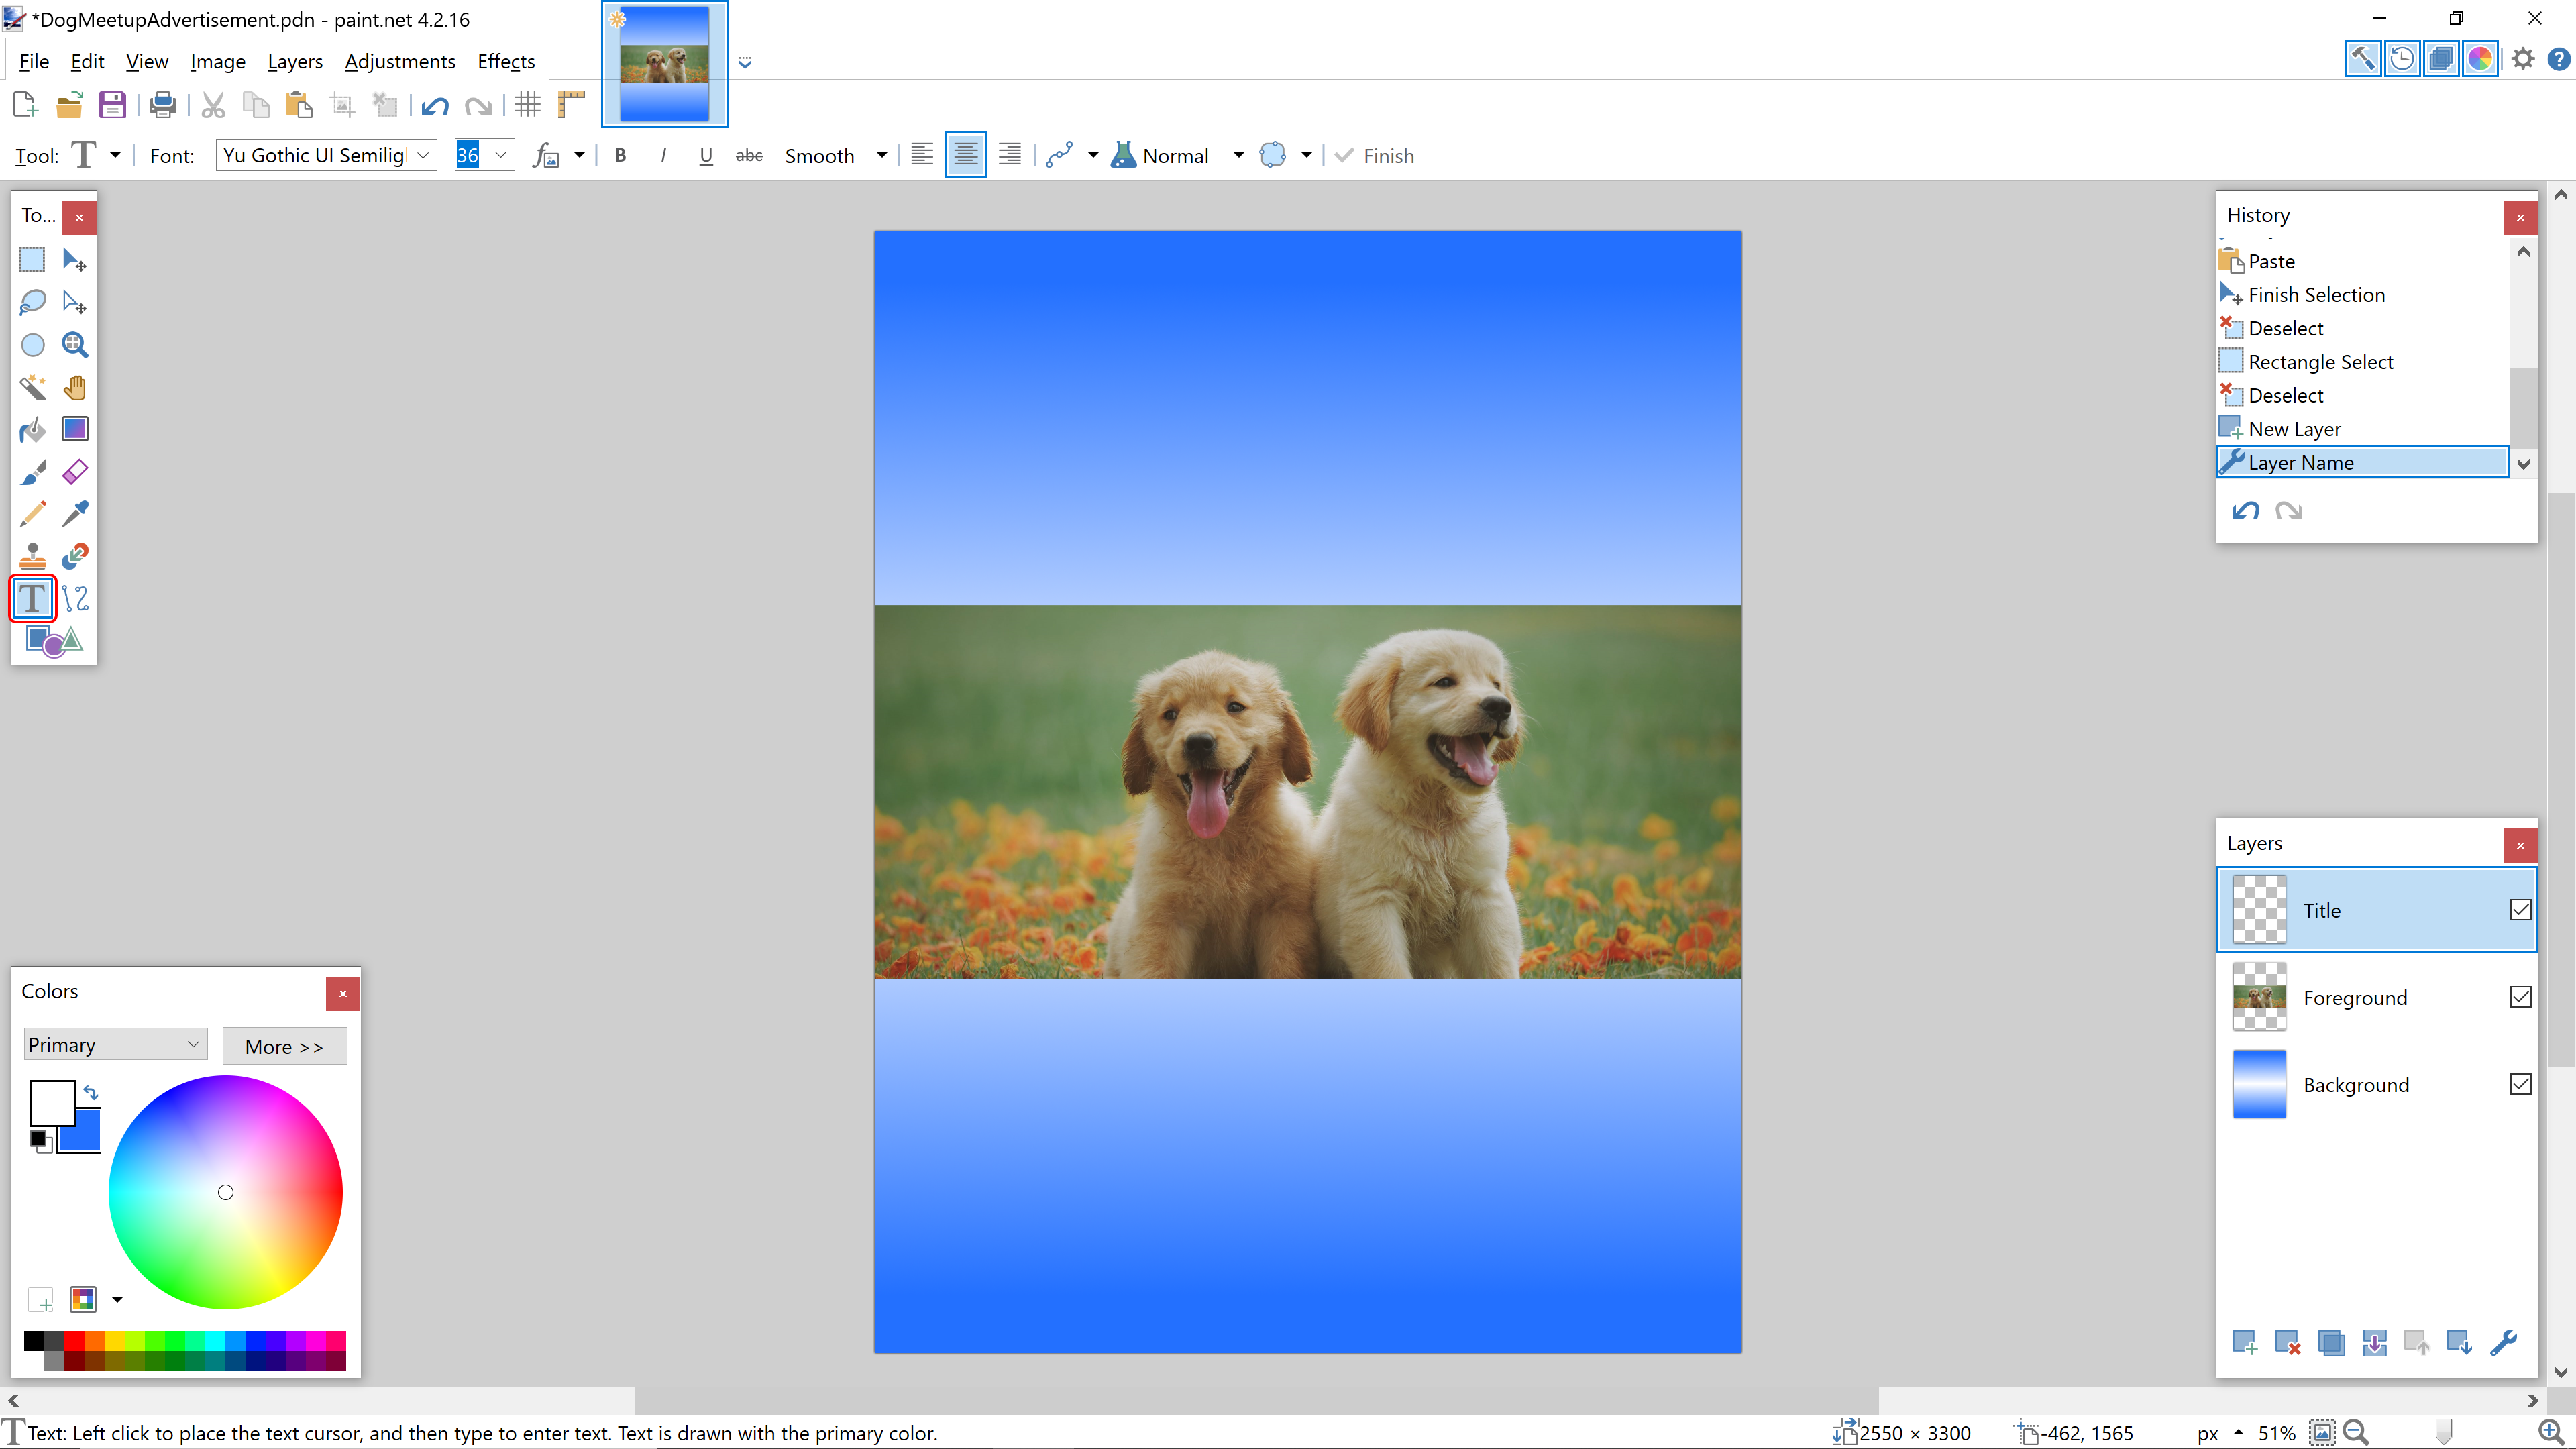2576x1449 pixels.
Task: Click the Save file icon
Action: coord(112,105)
